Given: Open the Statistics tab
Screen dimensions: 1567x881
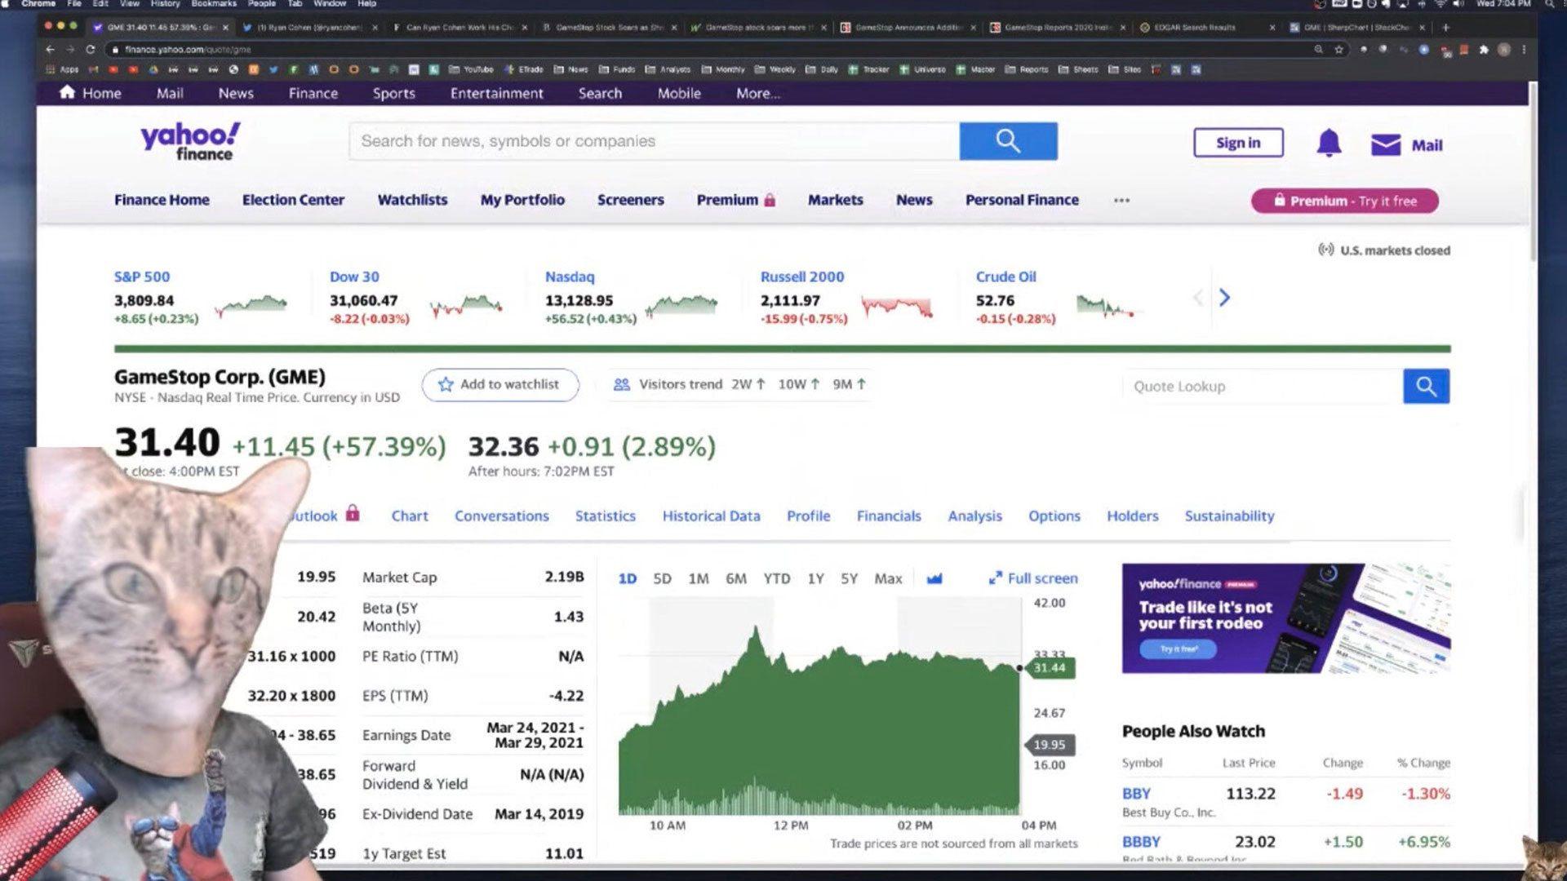Looking at the screenshot, I should [x=605, y=516].
